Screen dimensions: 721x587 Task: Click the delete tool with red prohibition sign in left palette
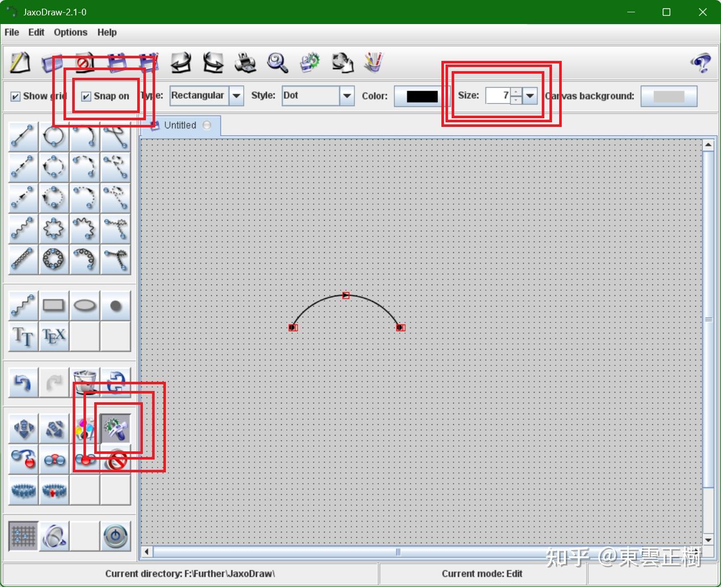(x=115, y=459)
